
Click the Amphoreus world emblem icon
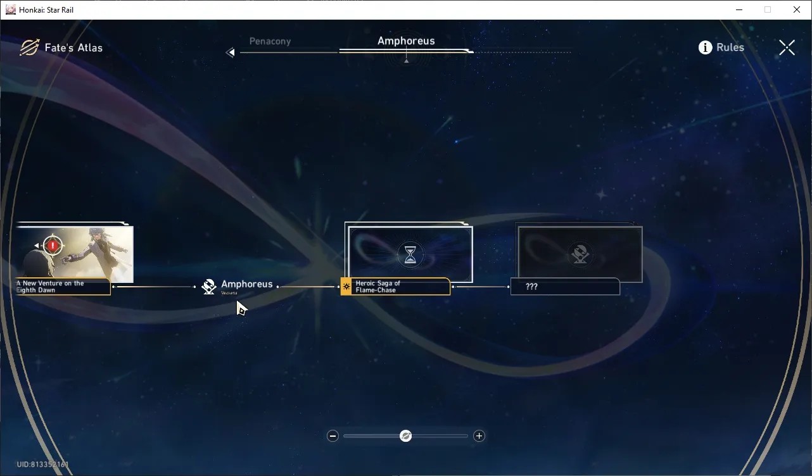pyautogui.click(x=209, y=287)
